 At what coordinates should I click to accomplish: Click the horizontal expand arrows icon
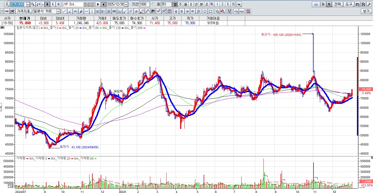7,11
